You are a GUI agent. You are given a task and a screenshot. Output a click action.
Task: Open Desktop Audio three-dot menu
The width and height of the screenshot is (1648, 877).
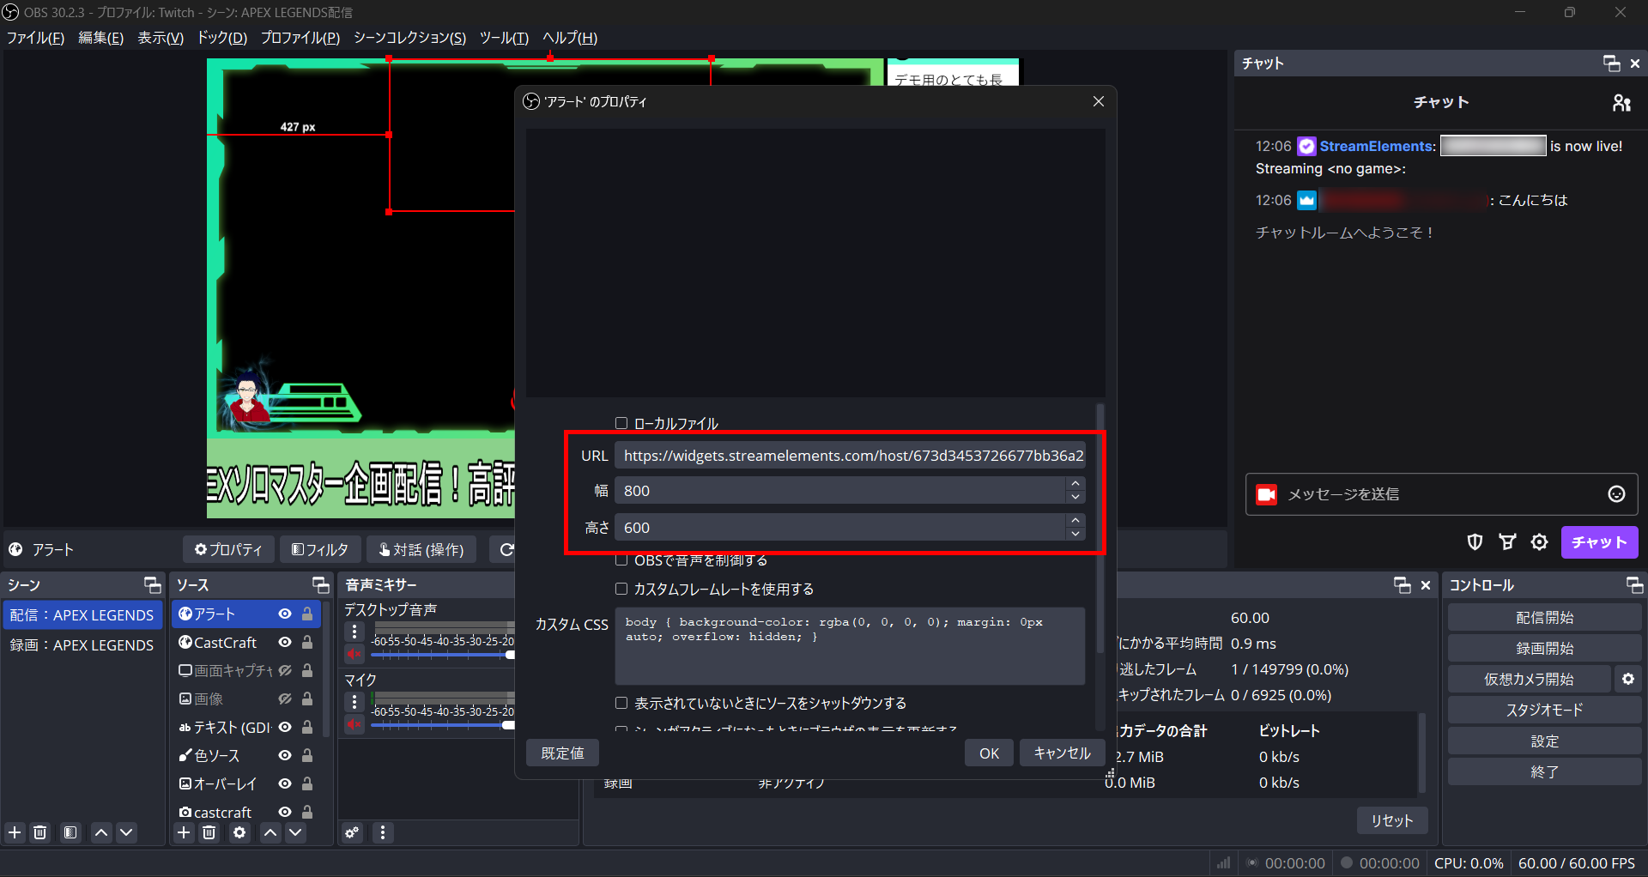pyautogui.click(x=354, y=632)
